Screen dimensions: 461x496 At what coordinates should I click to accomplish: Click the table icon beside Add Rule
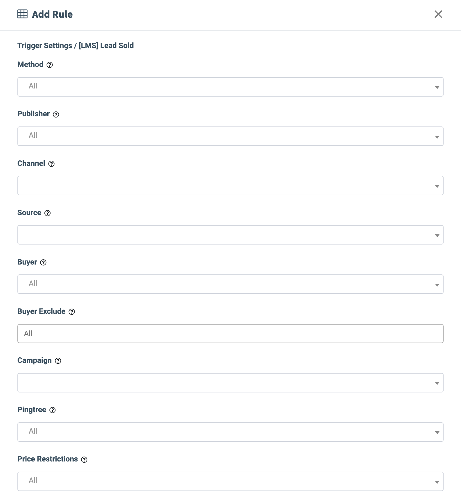click(x=22, y=14)
